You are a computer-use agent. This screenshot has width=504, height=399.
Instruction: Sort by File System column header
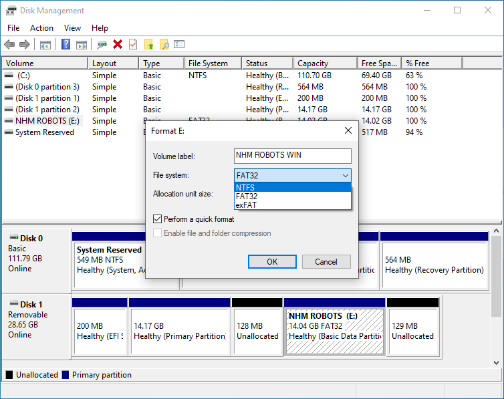(213, 63)
